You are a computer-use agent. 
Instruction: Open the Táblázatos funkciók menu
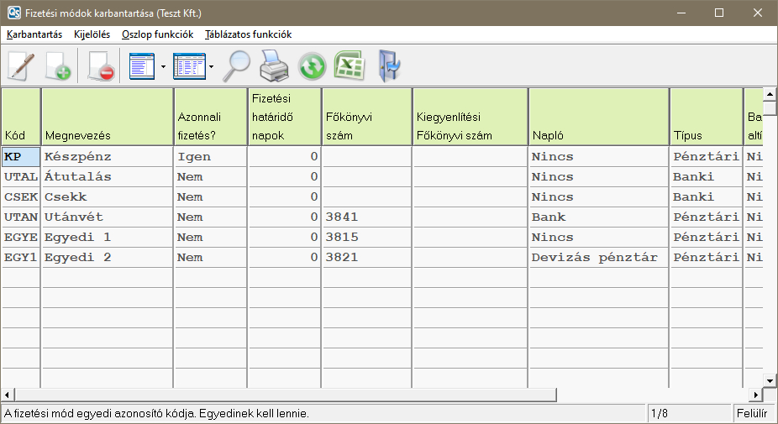248,34
